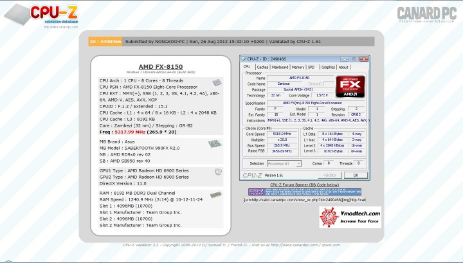Click the Validate button
The height and width of the screenshot is (263, 463).
329,175
